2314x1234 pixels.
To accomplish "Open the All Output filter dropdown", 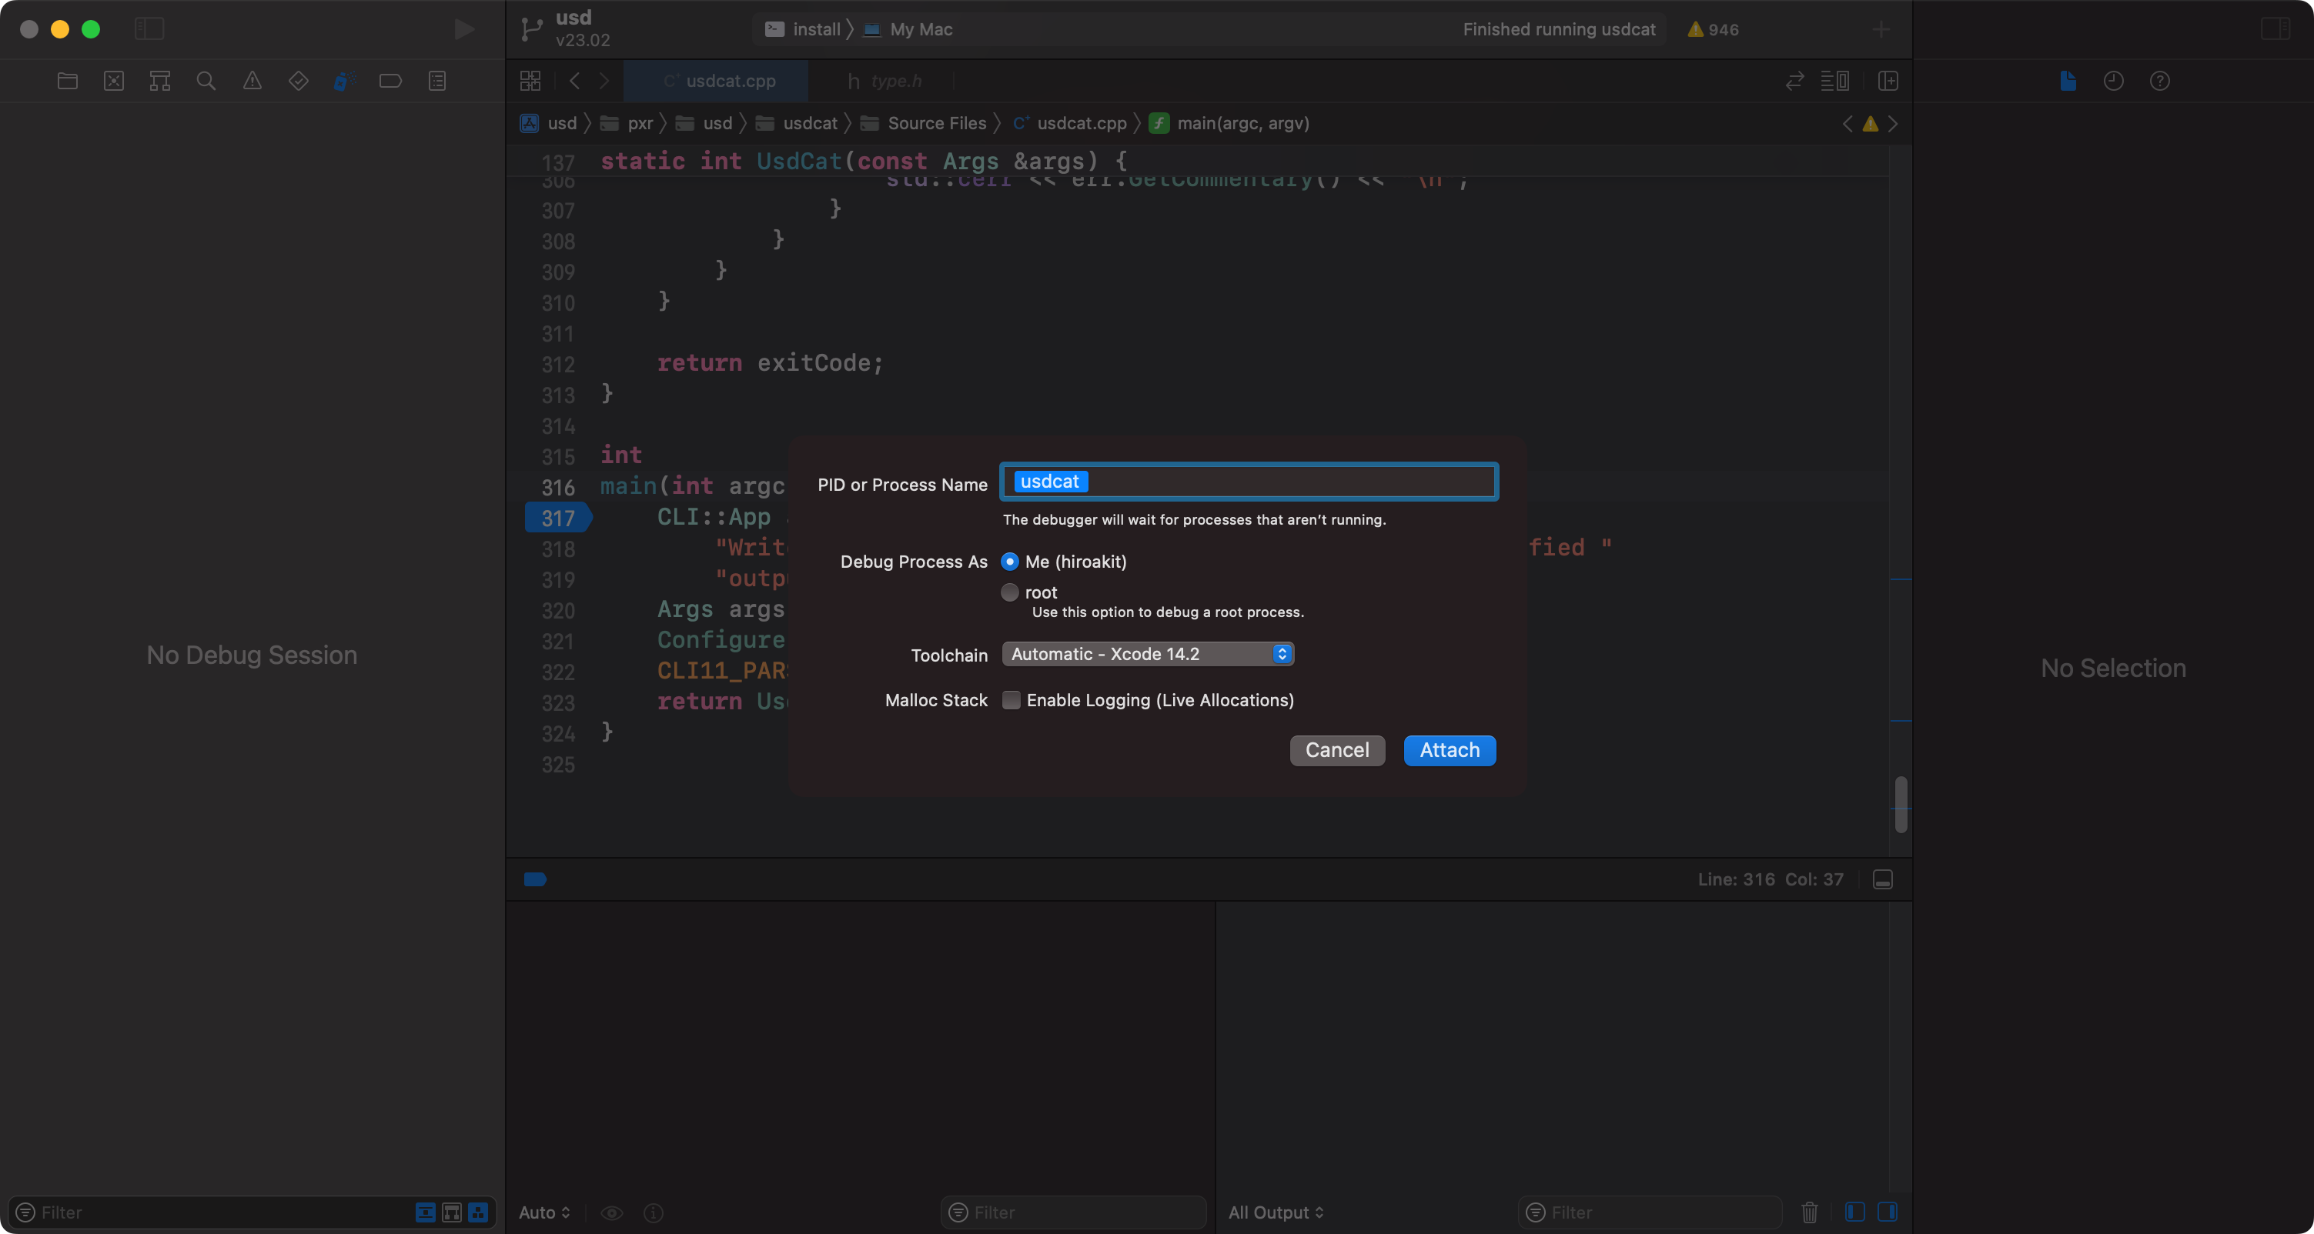I will click(1276, 1212).
